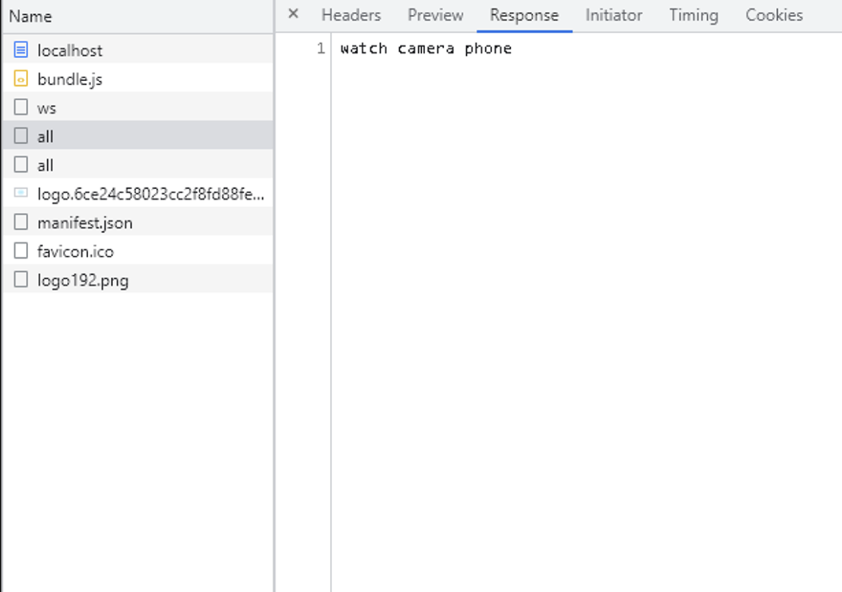
Task: Select the Response tab
Action: [524, 16]
